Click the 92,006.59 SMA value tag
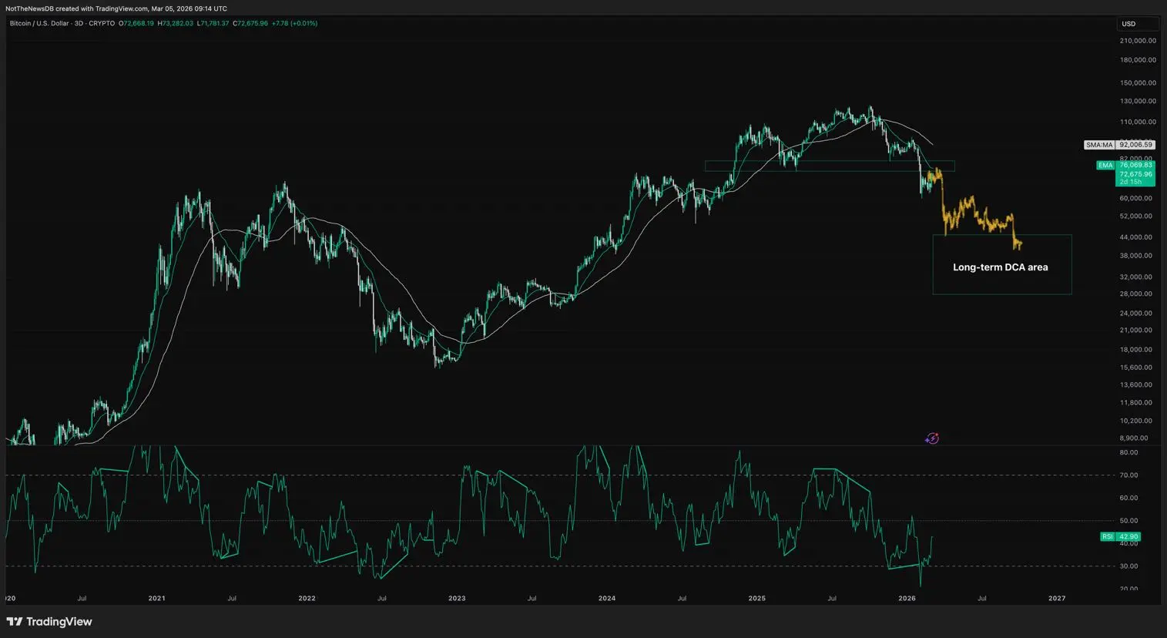This screenshot has width=1167, height=638. pos(1135,145)
